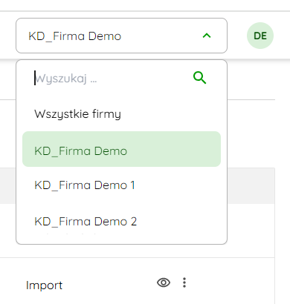Toggle the eye icon next to Import

(x=164, y=282)
